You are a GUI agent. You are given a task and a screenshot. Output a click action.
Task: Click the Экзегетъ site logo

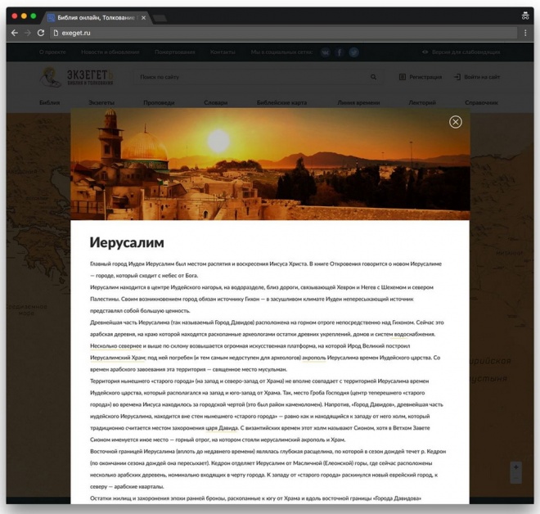coord(76,77)
